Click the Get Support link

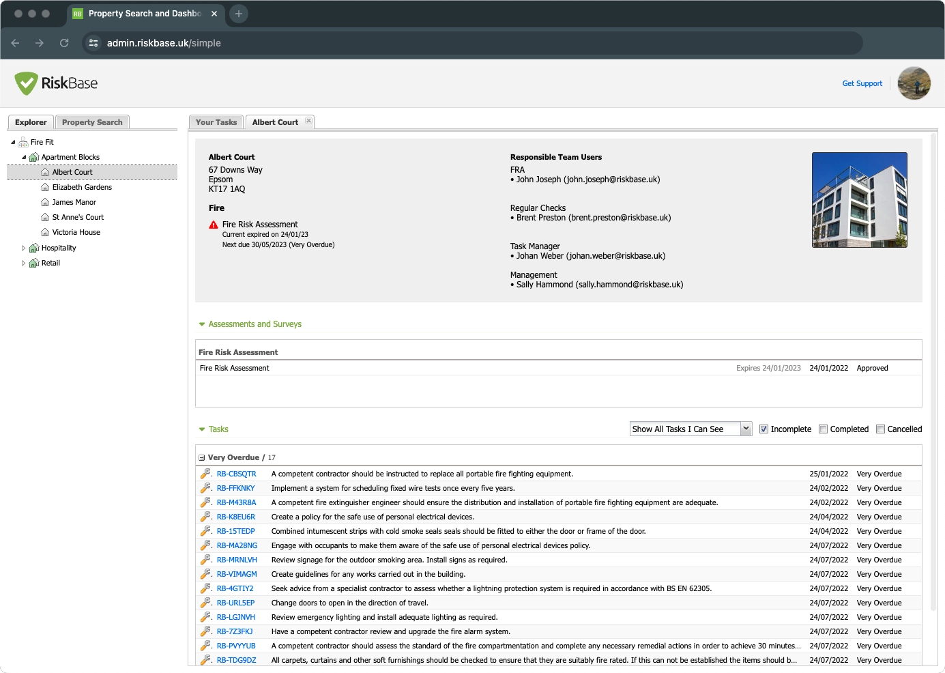coord(862,83)
